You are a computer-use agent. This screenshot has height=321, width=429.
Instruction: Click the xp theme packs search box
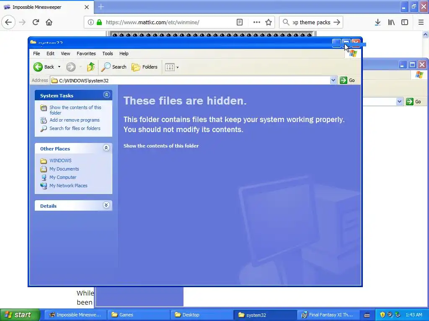point(311,22)
